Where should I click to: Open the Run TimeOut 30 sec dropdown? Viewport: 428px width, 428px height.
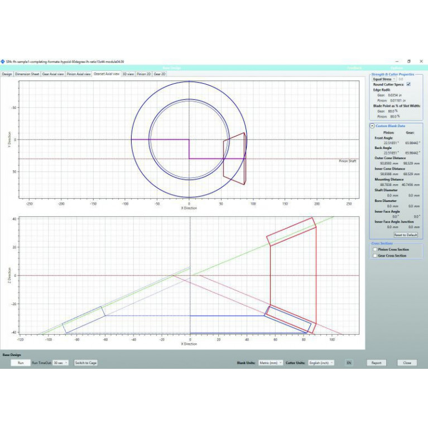(60, 363)
